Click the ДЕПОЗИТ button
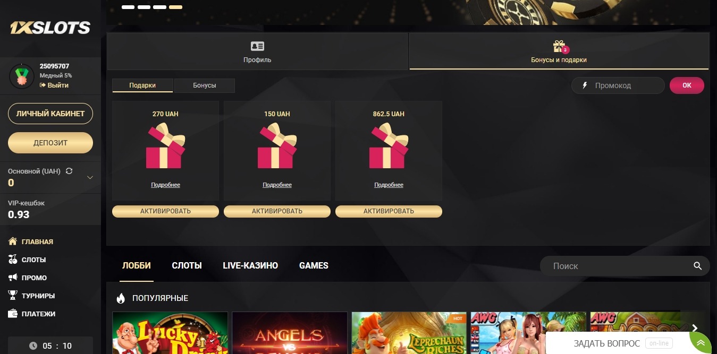Image resolution: width=717 pixels, height=354 pixels. [50, 143]
